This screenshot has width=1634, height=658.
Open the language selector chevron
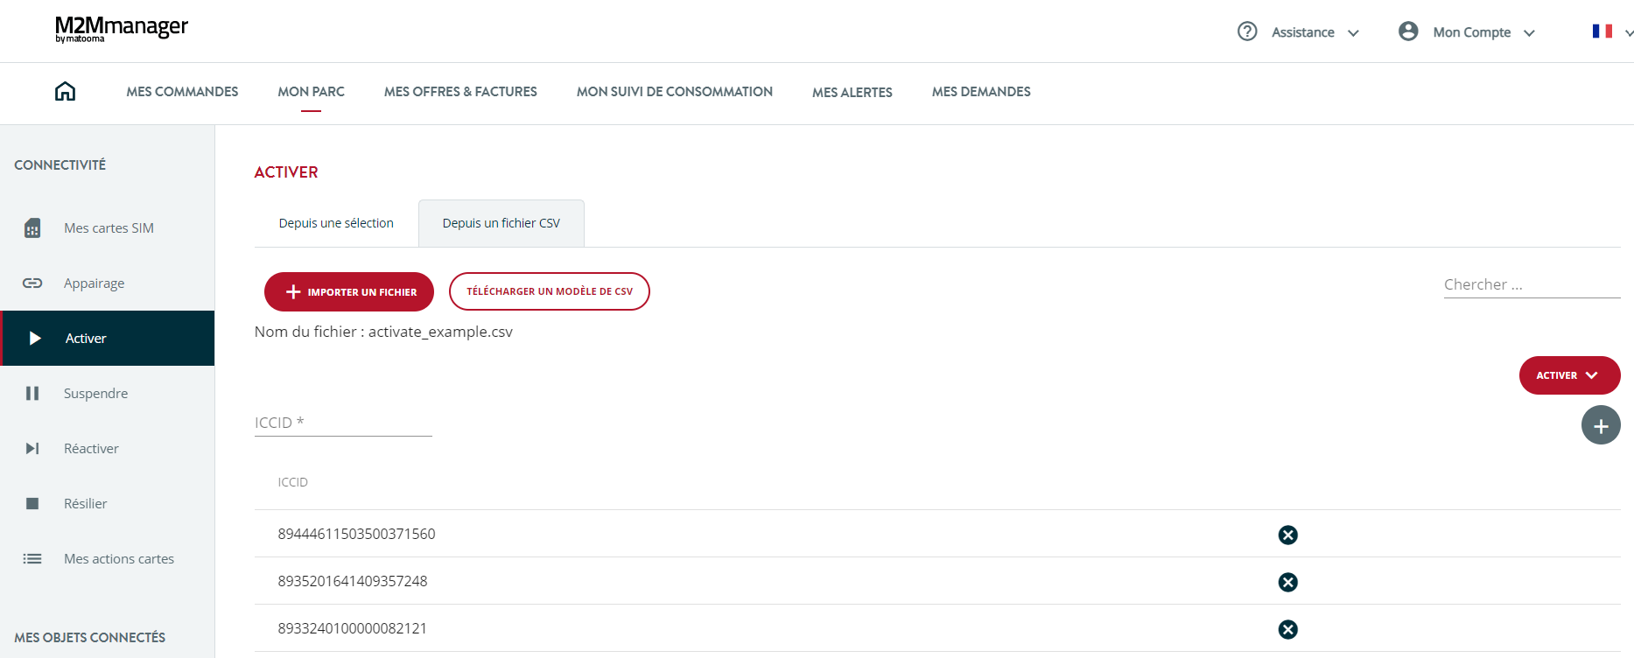pos(1628,33)
